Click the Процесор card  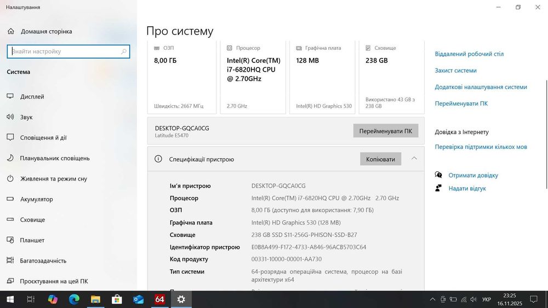point(253,78)
